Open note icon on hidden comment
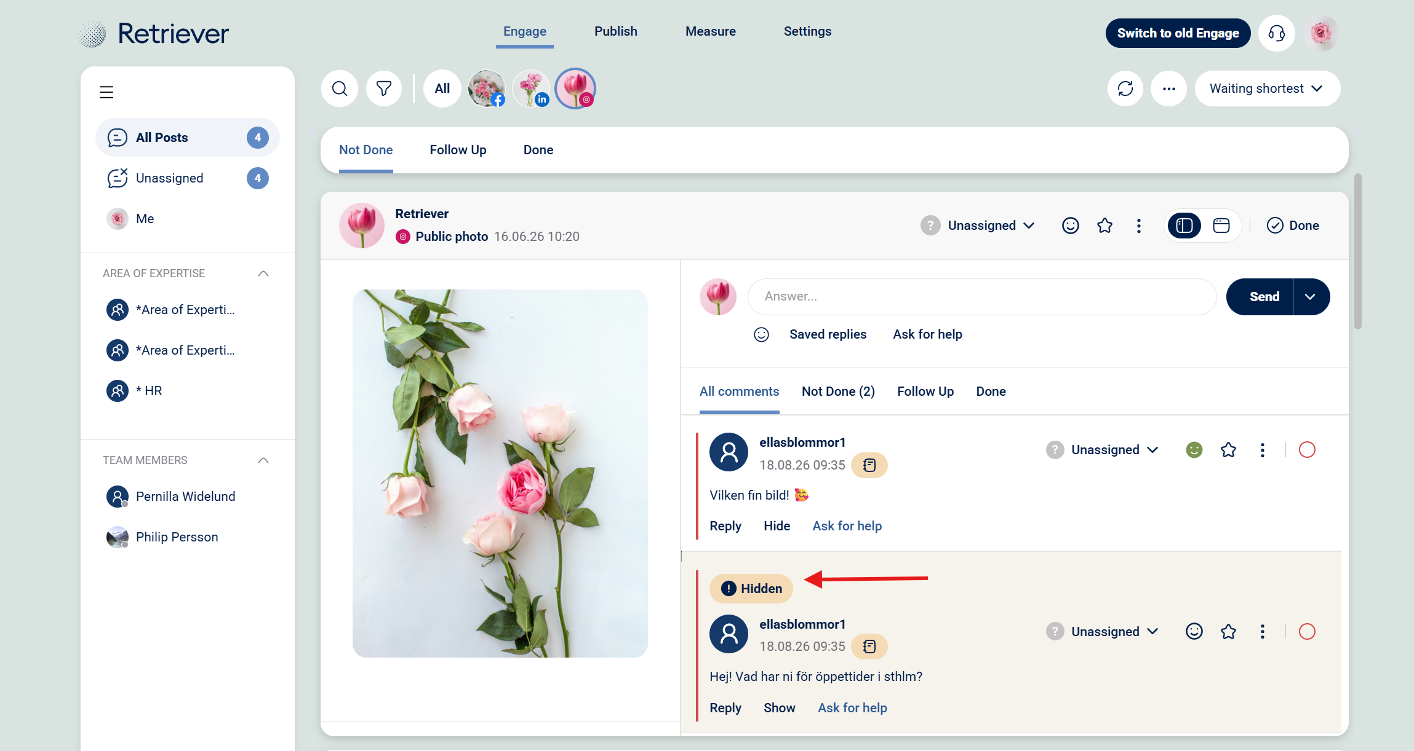1414x751 pixels. click(x=869, y=647)
